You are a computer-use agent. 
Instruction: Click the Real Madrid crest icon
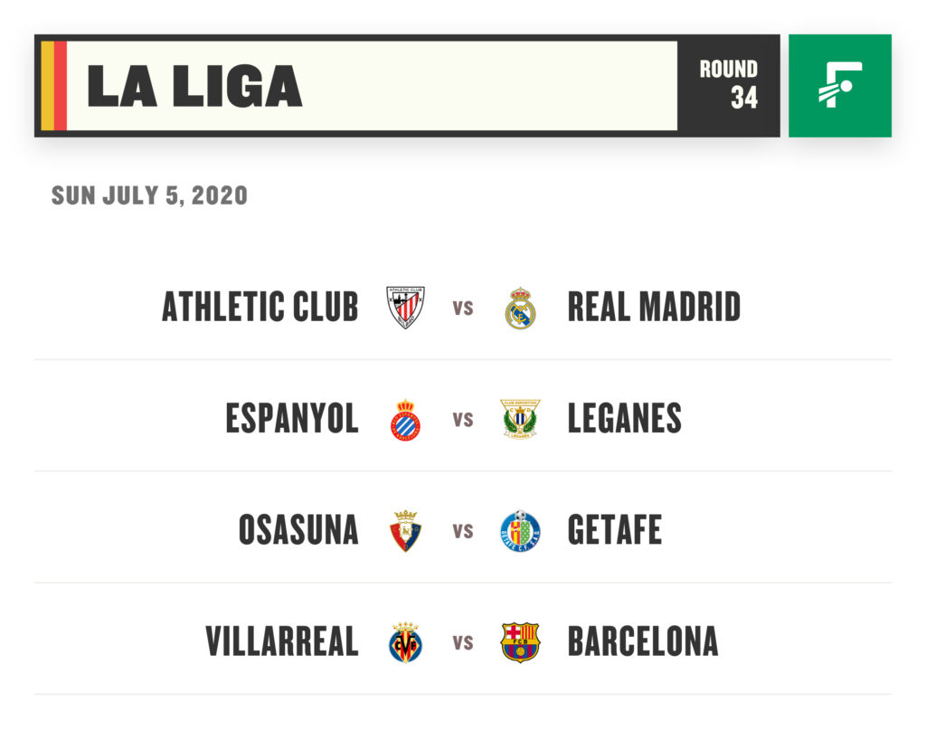[520, 308]
